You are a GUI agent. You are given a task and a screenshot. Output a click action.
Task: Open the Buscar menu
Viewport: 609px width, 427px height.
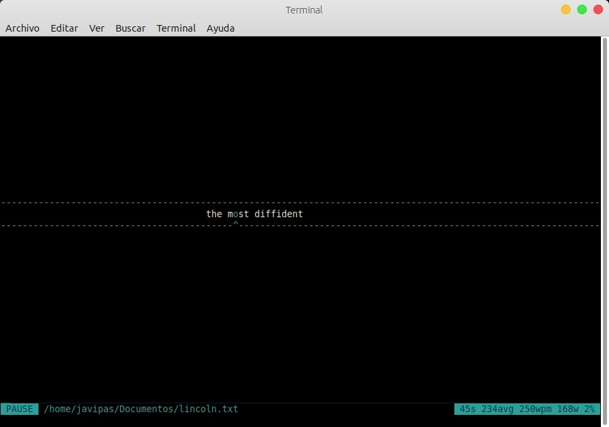[x=130, y=28]
